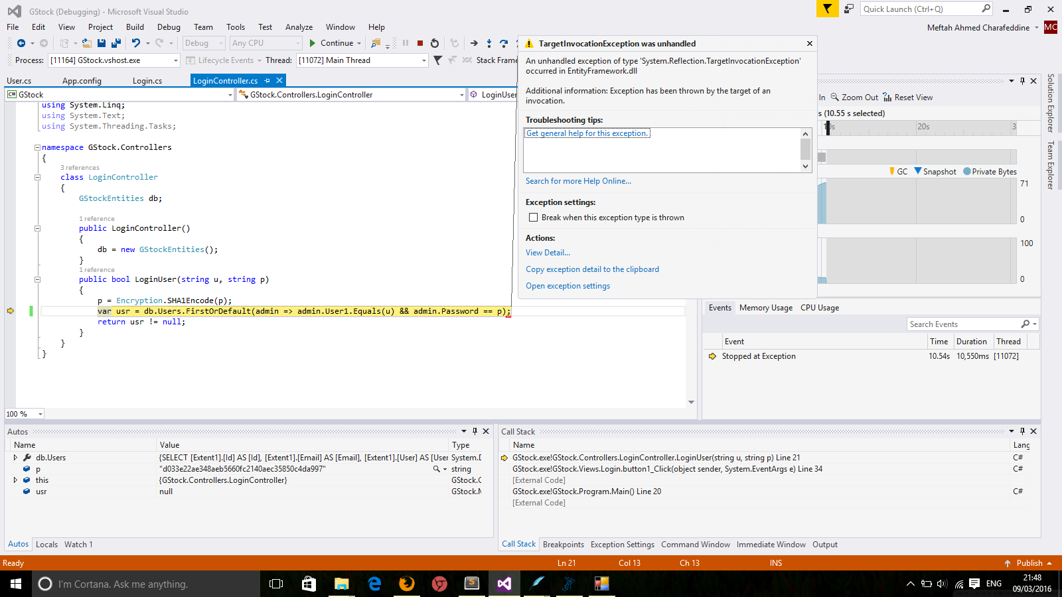The image size is (1062, 597).
Task: Expand the db.Users row in Autos
Action: click(x=15, y=458)
